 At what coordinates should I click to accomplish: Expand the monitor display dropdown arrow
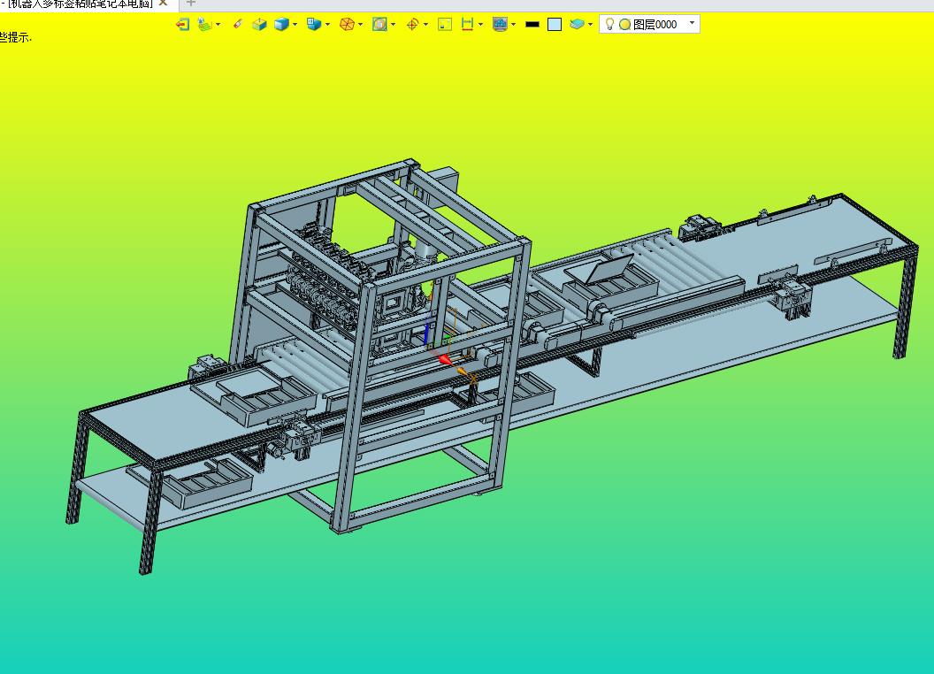(514, 25)
